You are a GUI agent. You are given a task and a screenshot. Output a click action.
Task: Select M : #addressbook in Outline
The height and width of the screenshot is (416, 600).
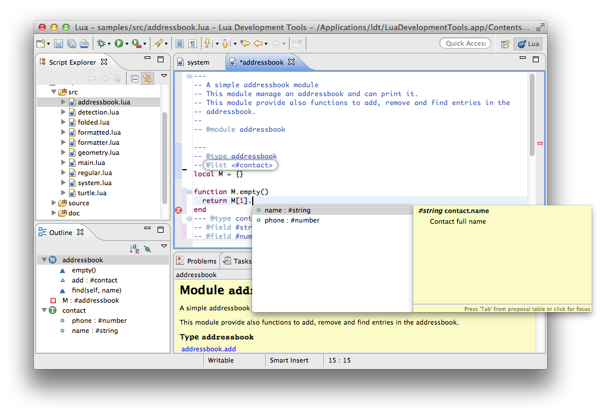tap(91, 300)
